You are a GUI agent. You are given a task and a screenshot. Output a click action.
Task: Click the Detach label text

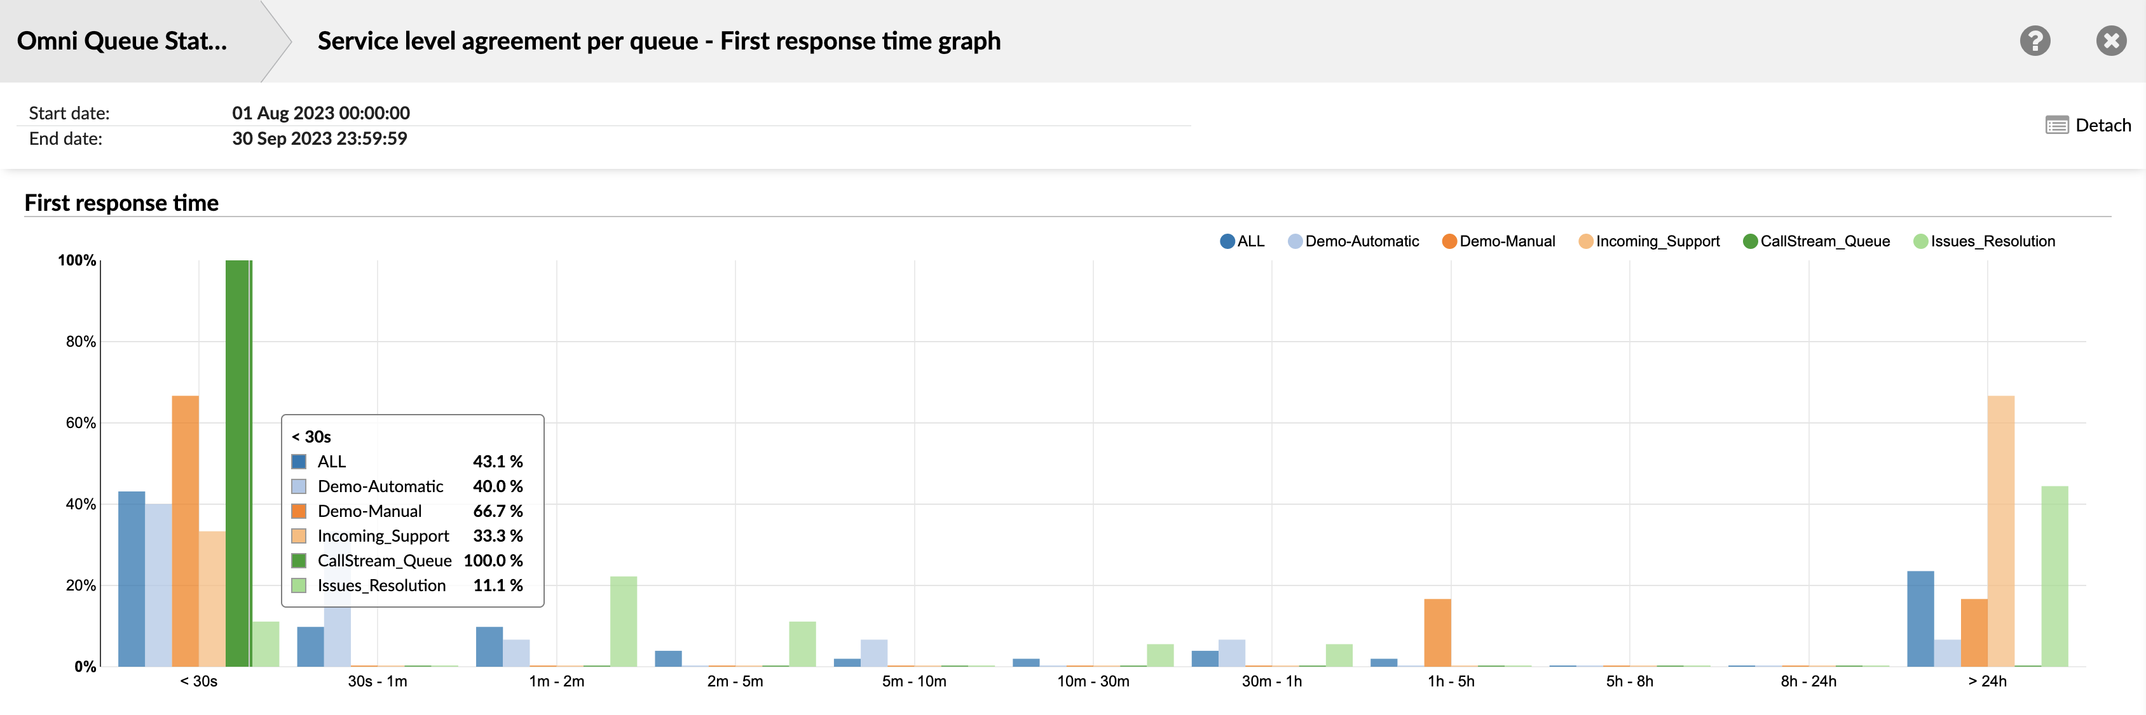(2103, 126)
